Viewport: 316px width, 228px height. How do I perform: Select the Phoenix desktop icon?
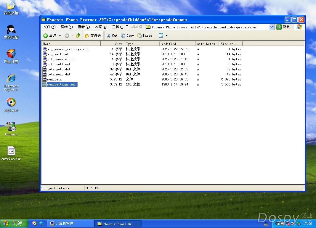[x=11, y=129]
